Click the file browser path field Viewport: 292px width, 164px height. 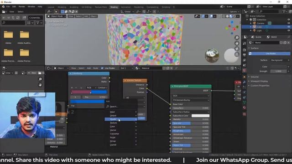36,18
